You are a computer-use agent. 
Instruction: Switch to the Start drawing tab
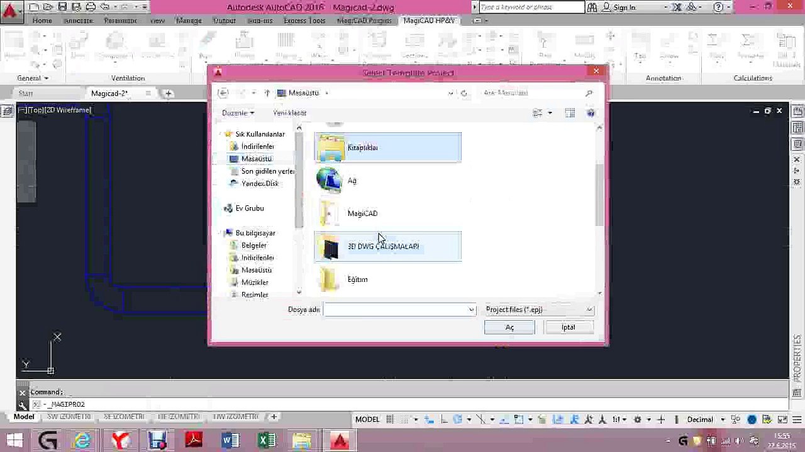(26, 94)
